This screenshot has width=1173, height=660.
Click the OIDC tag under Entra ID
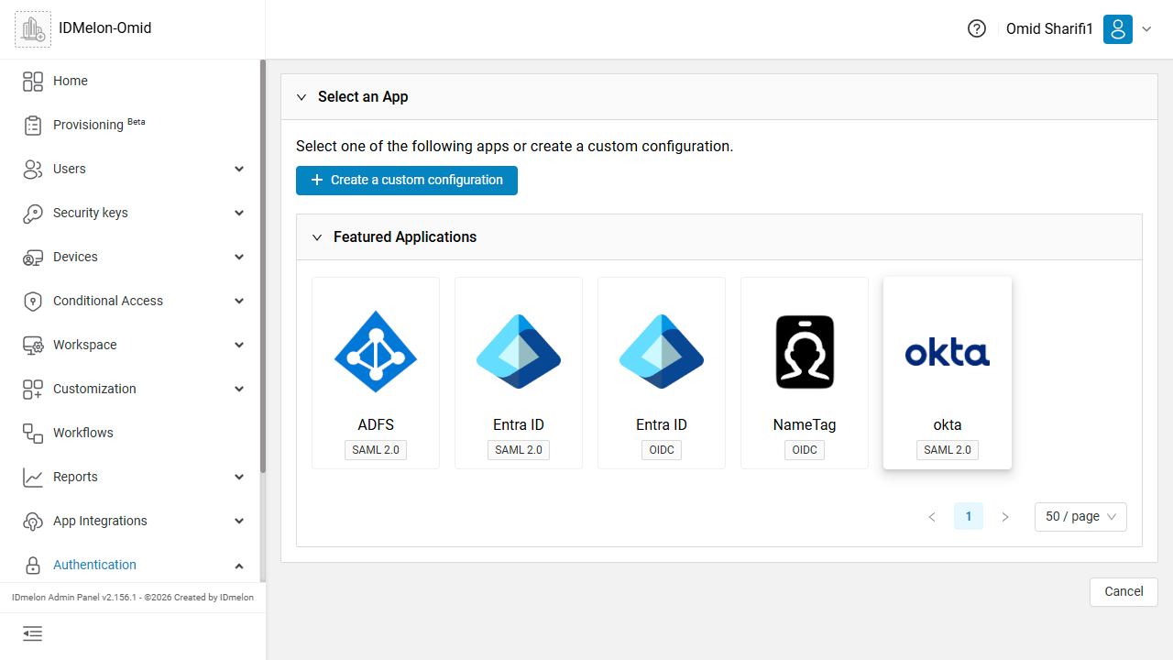662,450
